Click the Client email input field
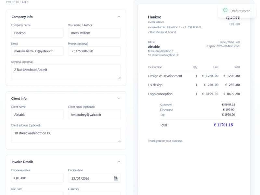 click(x=94, y=114)
